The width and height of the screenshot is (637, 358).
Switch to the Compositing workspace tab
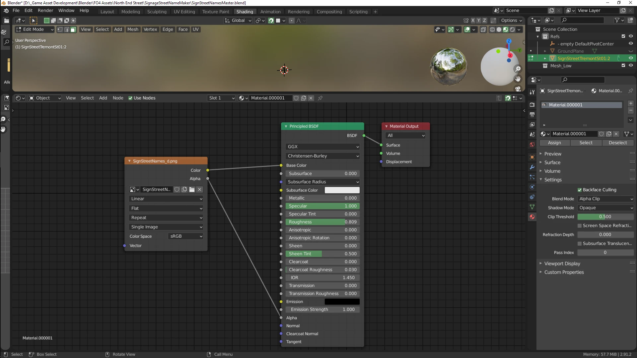329,12
